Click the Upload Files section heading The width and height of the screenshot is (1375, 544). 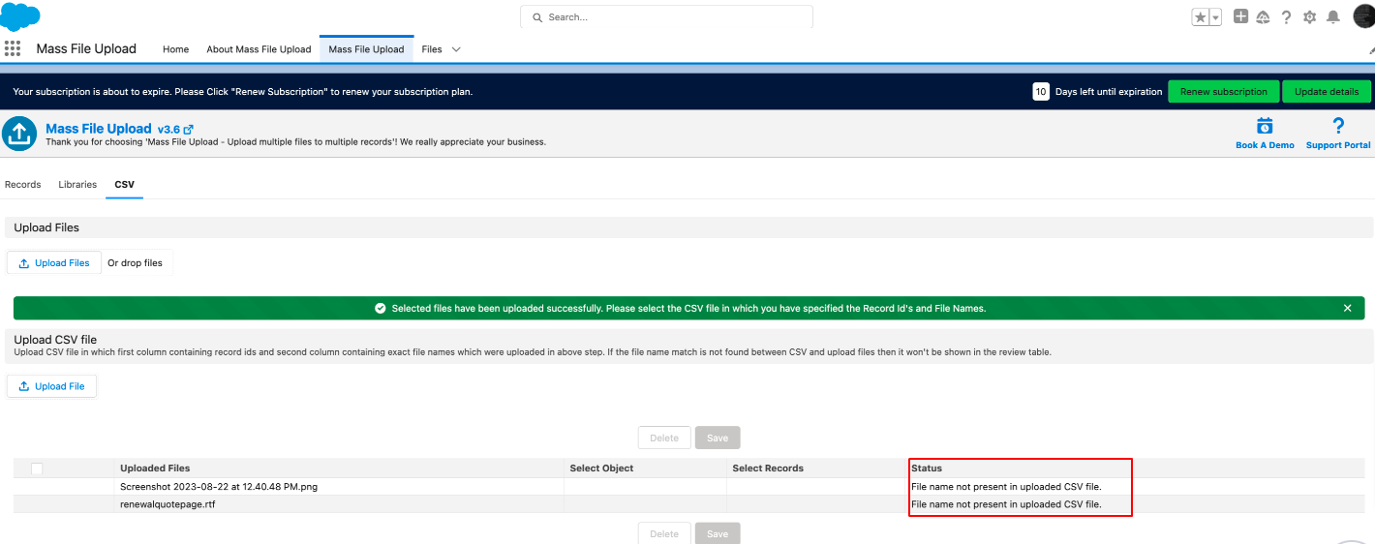[x=46, y=227]
